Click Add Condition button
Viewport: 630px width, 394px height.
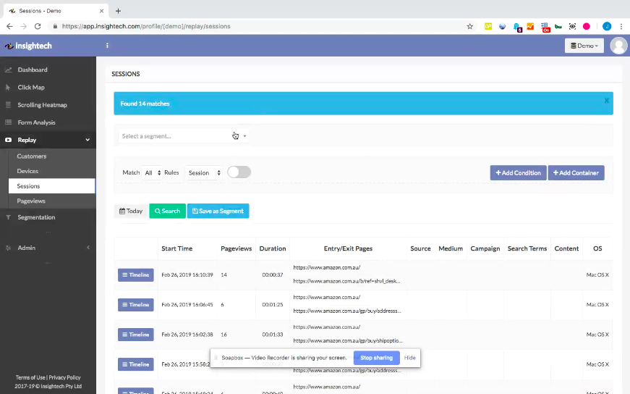coord(518,172)
